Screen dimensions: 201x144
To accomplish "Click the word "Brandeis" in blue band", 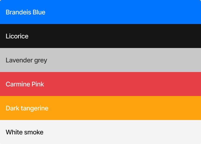I will 18,12.
